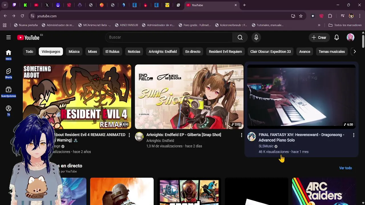
Task: Select the Música filter chip
Action: click(74, 52)
